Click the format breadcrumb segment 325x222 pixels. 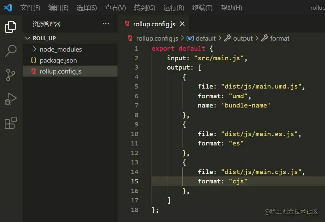pos(280,38)
